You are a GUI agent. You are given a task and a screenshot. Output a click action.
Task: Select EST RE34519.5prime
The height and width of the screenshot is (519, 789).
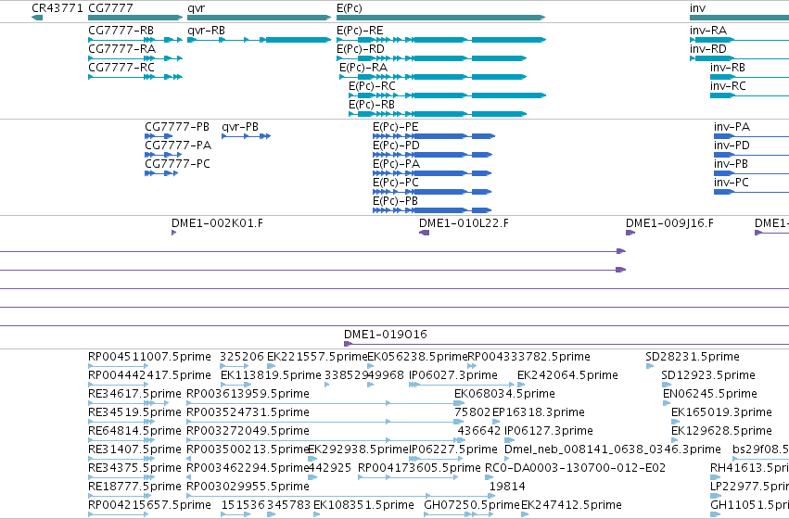pos(134,413)
